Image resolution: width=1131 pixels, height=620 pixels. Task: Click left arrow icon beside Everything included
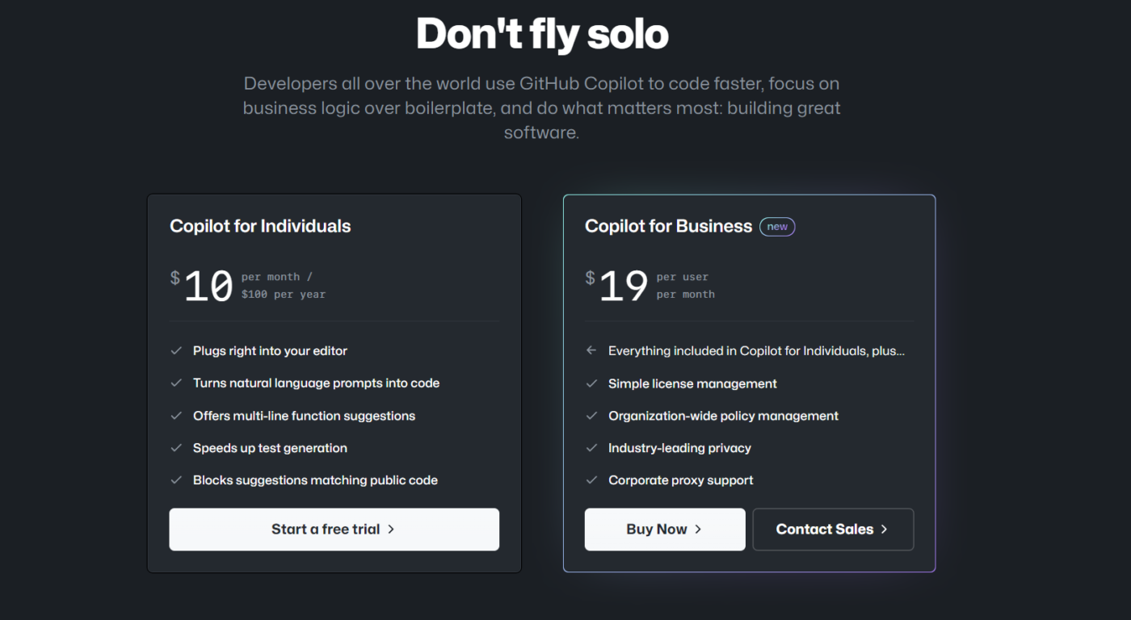tap(591, 351)
